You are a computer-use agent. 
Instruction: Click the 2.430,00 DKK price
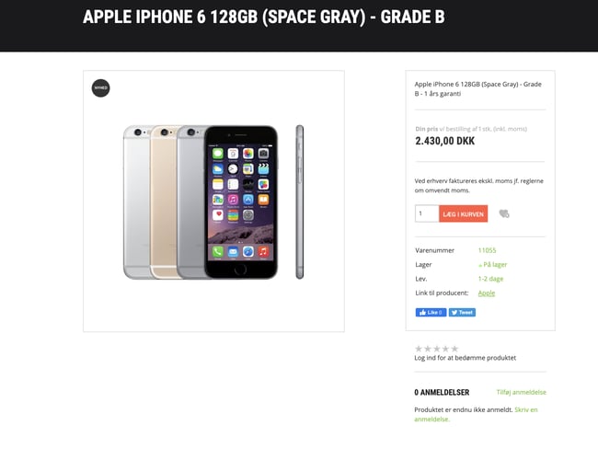(x=444, y=141)
